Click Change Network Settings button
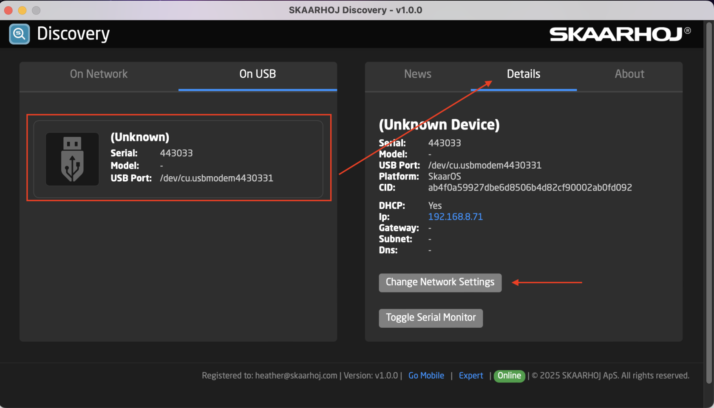 coord(440,283)
